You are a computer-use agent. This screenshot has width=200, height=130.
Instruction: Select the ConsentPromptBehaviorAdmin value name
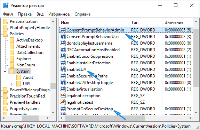(95, 30)
